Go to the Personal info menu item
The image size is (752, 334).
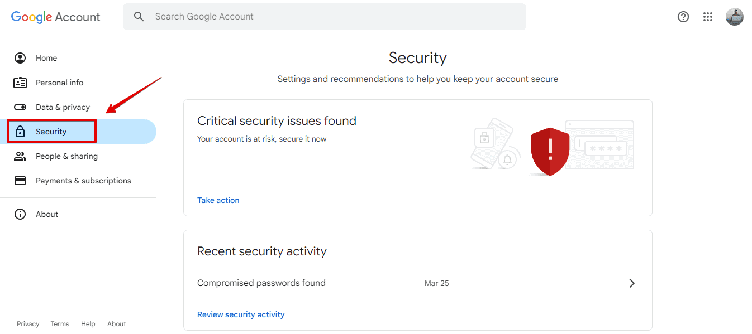(59, 83)
